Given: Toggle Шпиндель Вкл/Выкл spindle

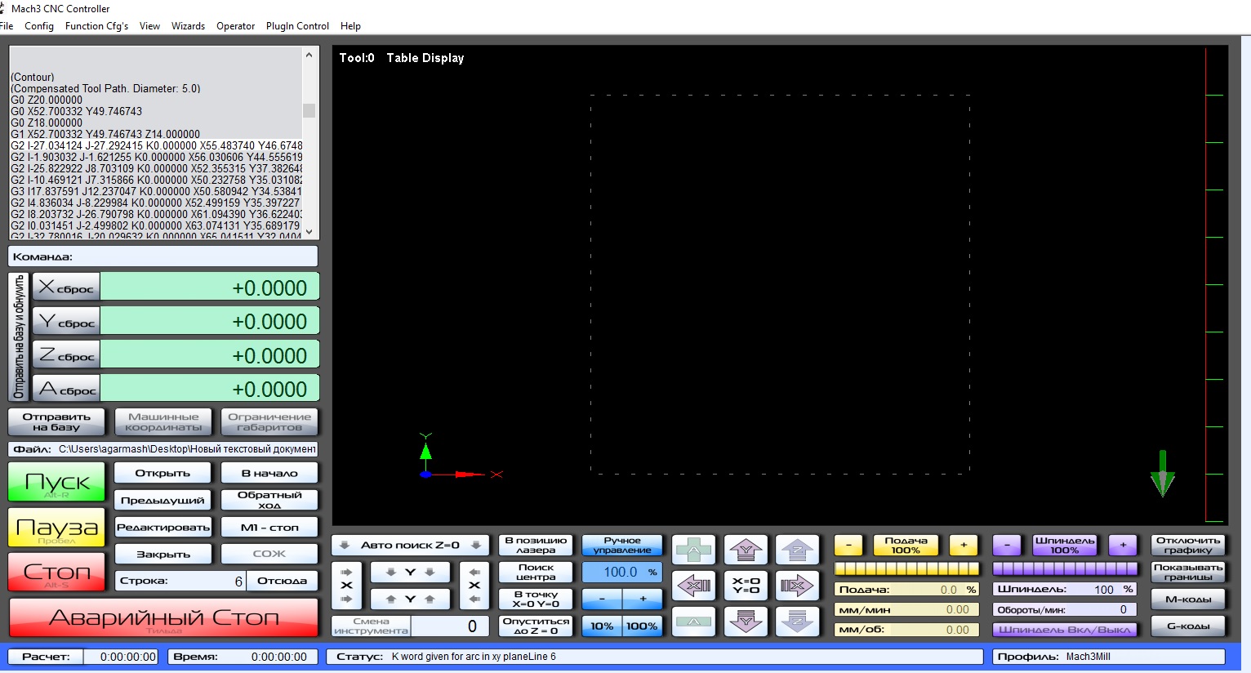Looking at the screenshot, I should (x=1065, y=630).
